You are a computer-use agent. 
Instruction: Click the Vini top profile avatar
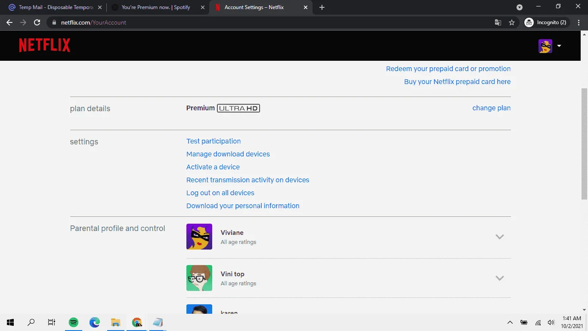point(199,278)
